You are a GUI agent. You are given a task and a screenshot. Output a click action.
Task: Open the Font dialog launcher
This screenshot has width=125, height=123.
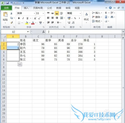click(x=43, y=27)
